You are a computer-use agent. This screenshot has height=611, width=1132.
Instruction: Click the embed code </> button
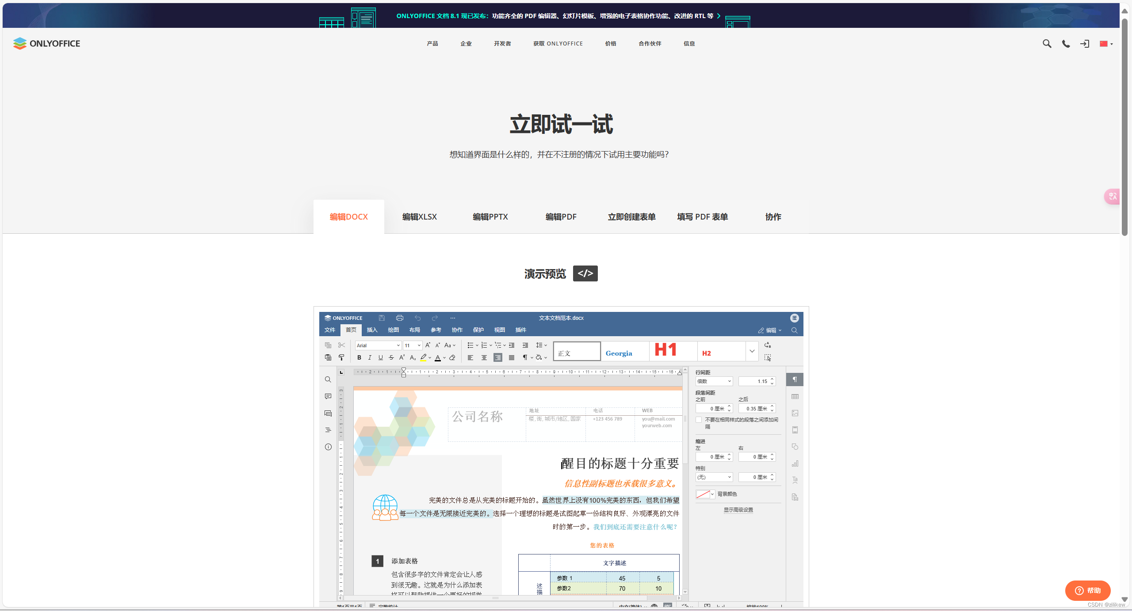coord(585,273)
